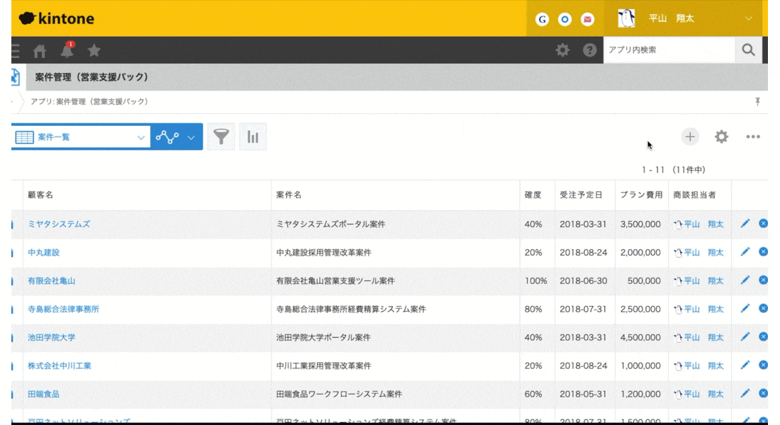Image resolution: width=780 pixels, height=425 pixels.
Task: Delete the 池田学院大学 row
Action: (x=763, y=337)
